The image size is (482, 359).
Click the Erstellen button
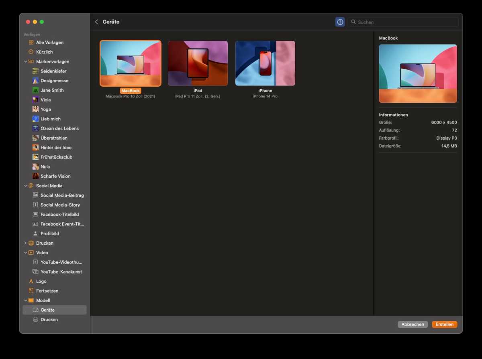(x=445, y=325)
